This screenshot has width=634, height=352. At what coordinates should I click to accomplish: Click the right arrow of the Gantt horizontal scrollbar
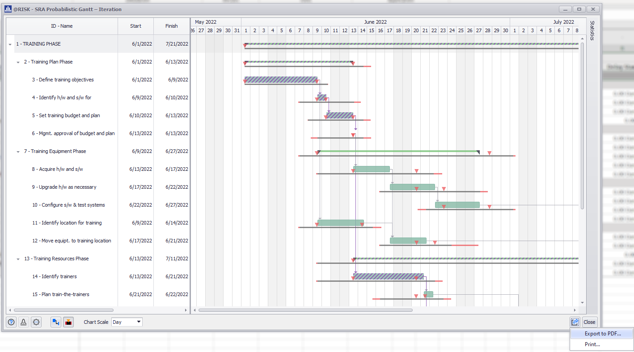[x=576, y=310]
